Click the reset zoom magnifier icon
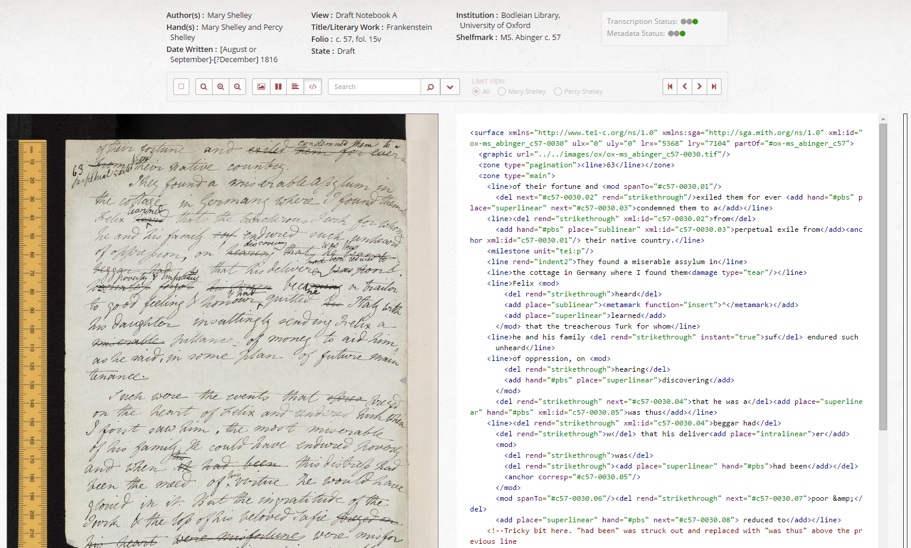The image size is (911, 548). coord(204,87)
